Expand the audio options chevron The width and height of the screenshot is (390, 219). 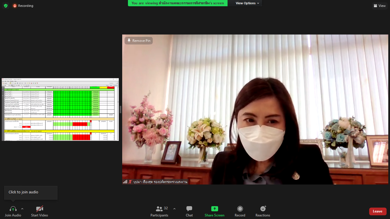pyautogui.click(x=22, y=209)
